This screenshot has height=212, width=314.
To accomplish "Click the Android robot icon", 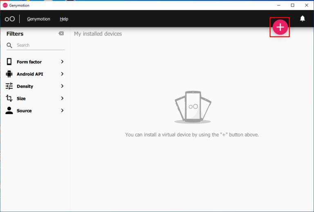I will (x=9, y=74).
